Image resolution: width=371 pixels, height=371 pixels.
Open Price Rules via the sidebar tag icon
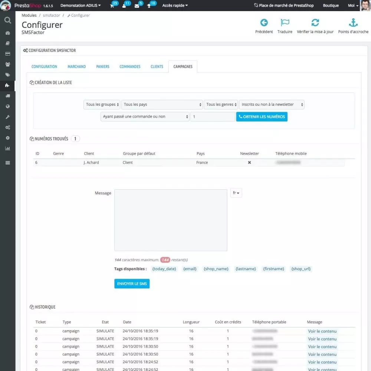click(7, 75)
